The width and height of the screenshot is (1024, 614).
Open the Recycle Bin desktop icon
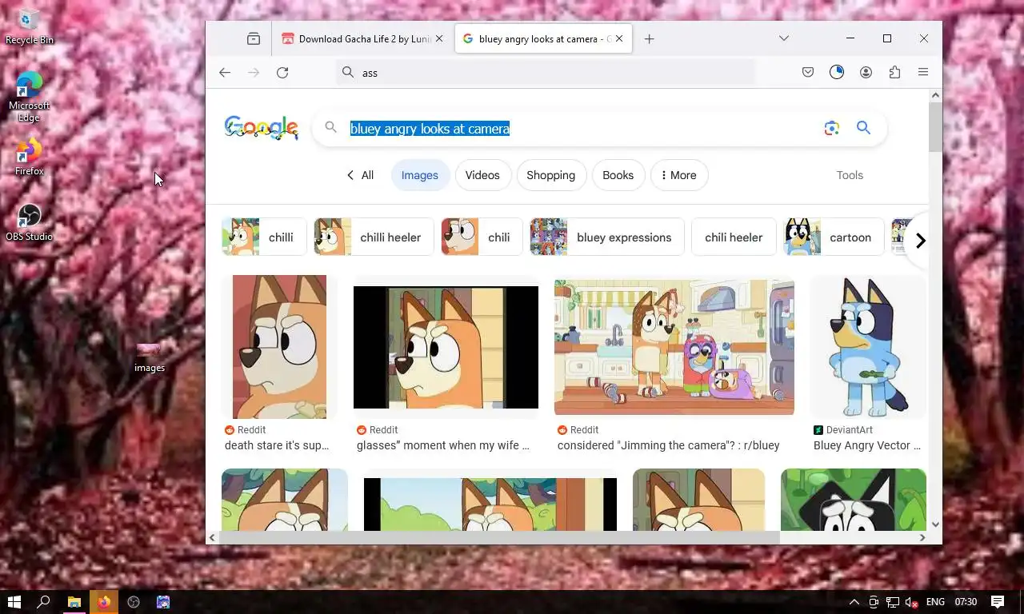30,26
